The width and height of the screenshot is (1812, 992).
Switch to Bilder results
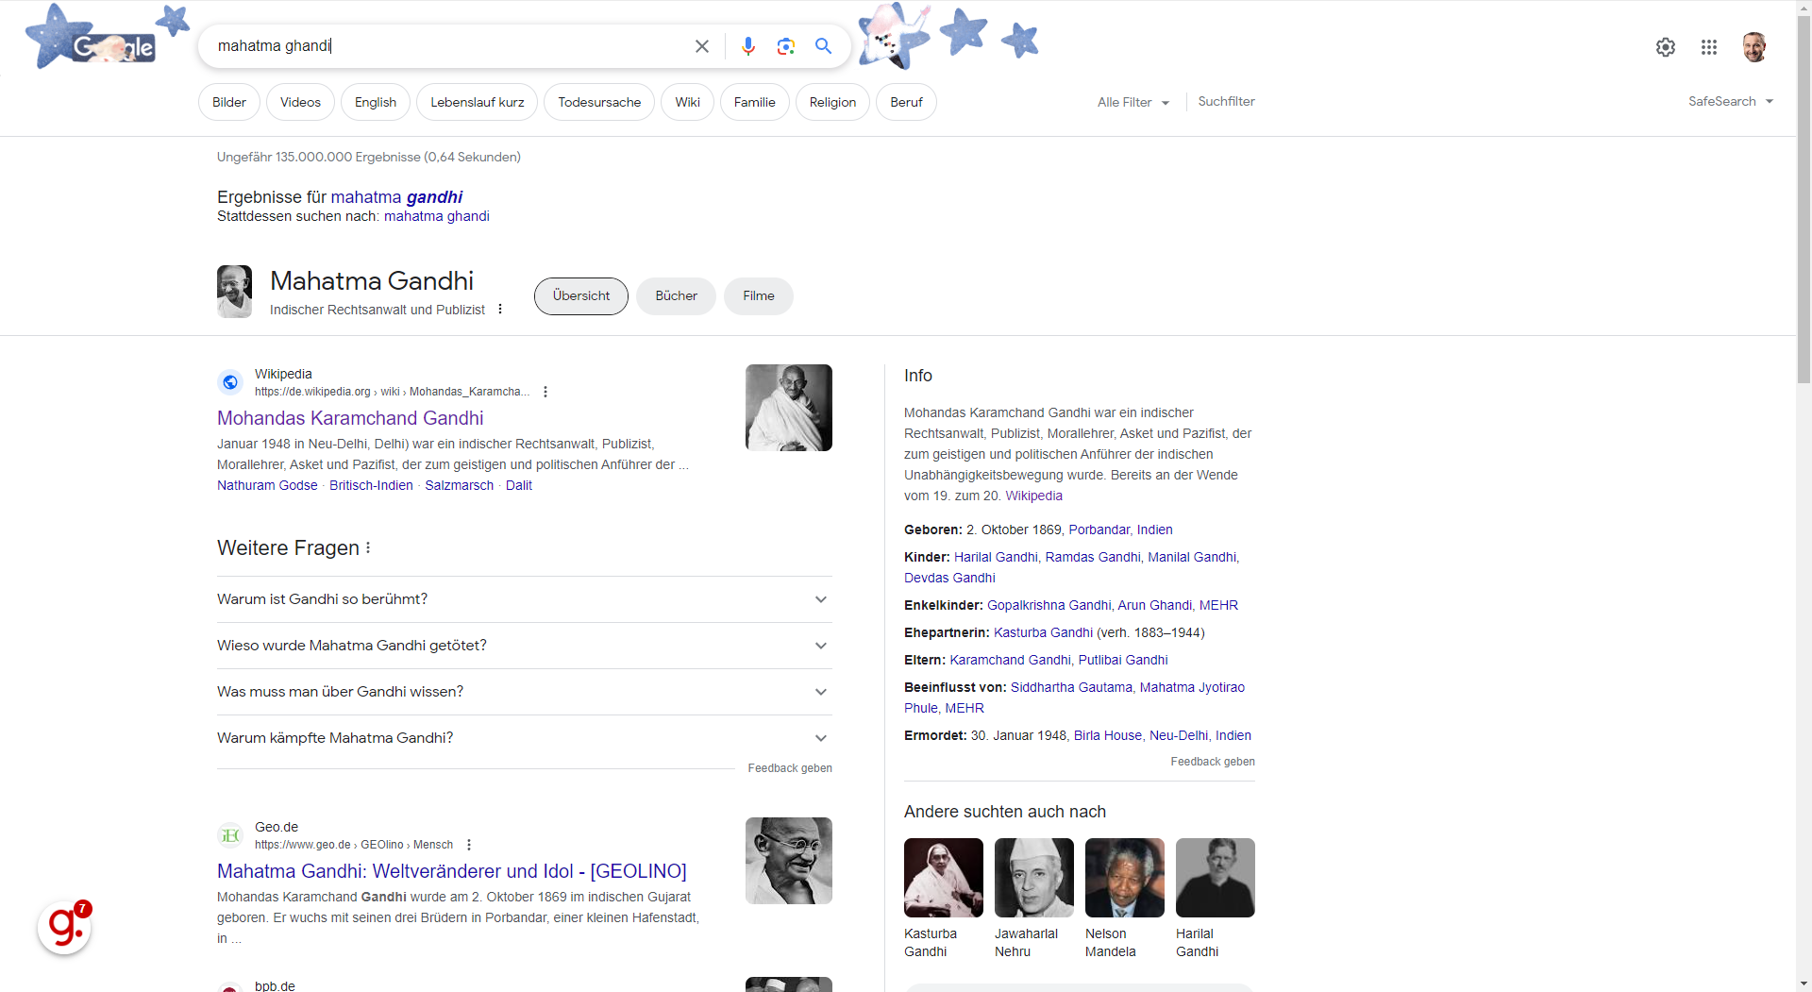coord(229,102)
